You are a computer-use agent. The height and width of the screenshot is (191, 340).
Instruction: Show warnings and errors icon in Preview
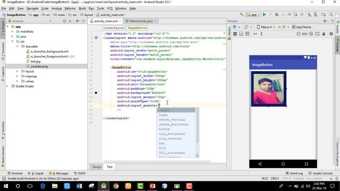pos(331,34)
